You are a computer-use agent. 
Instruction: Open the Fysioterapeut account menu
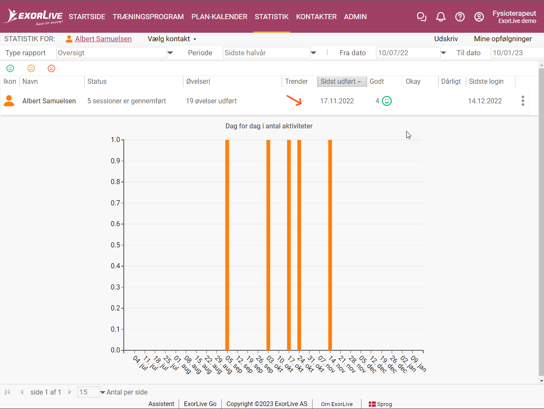click(514, 17)
